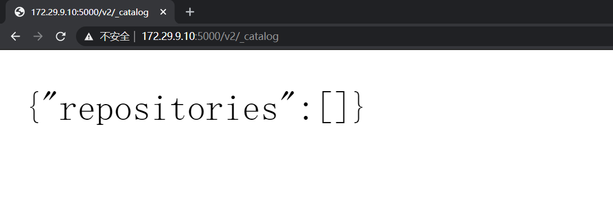Click the /v2/_catalog path in the address bar
613x207 pixels.
coord(249,37)
